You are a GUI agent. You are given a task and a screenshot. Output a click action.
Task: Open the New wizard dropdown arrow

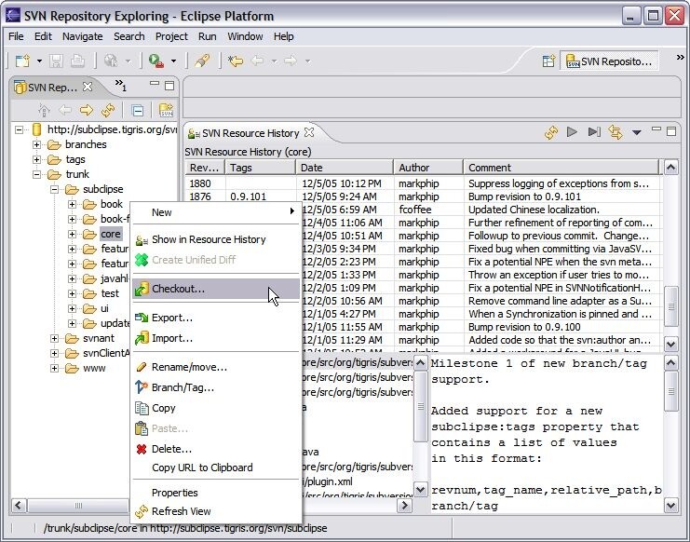(39, 61)
